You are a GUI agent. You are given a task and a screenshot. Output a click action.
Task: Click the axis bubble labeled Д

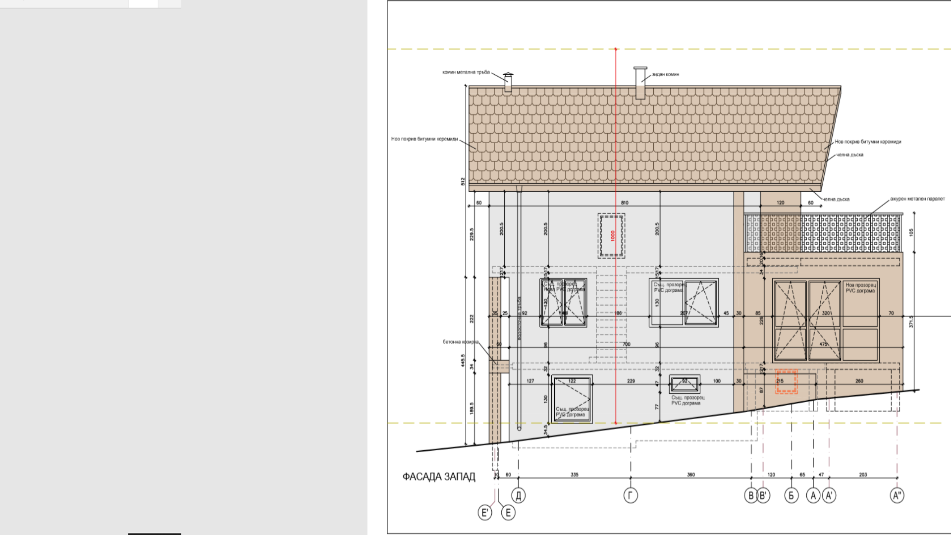coord(518,495)
